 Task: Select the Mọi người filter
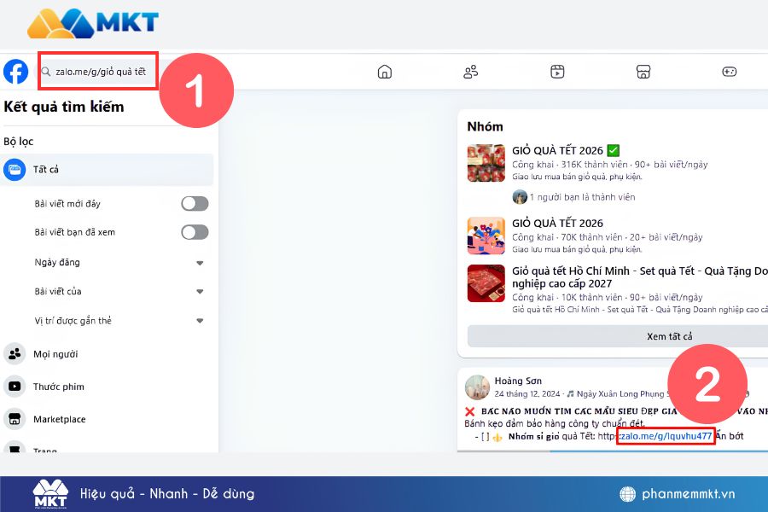(x=107, y=354)
